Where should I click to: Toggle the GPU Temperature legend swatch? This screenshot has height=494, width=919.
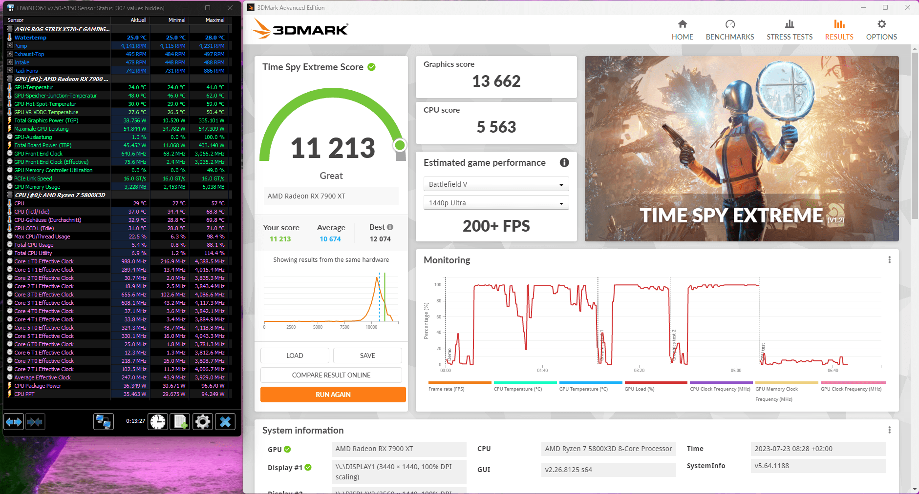point(591,382)
